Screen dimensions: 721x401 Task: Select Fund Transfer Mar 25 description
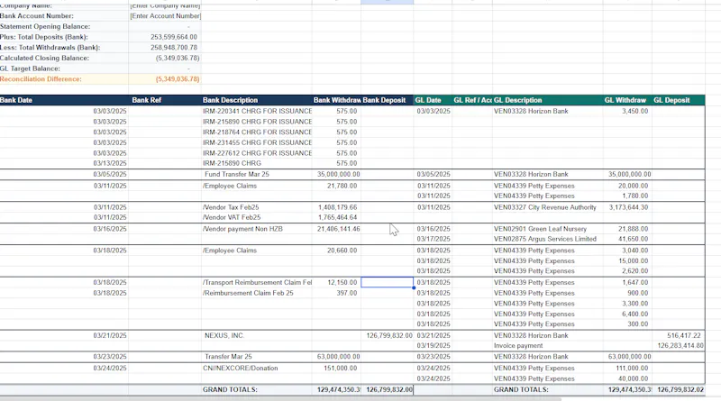[x=257, y=174]
